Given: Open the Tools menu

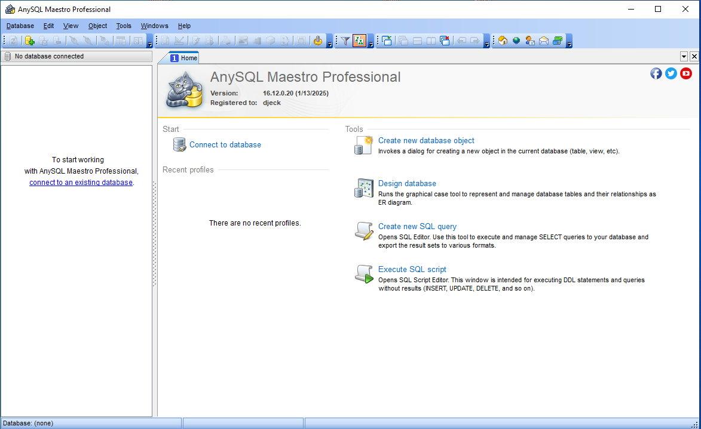Looking at the screenshot, I should click(124, 26).
